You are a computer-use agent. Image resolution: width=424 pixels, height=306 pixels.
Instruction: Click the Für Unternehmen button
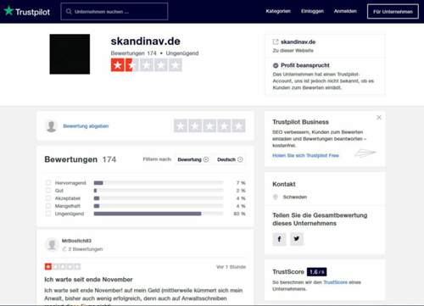393,11
